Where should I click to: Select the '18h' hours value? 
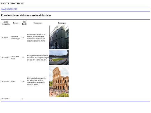(23, 81)
